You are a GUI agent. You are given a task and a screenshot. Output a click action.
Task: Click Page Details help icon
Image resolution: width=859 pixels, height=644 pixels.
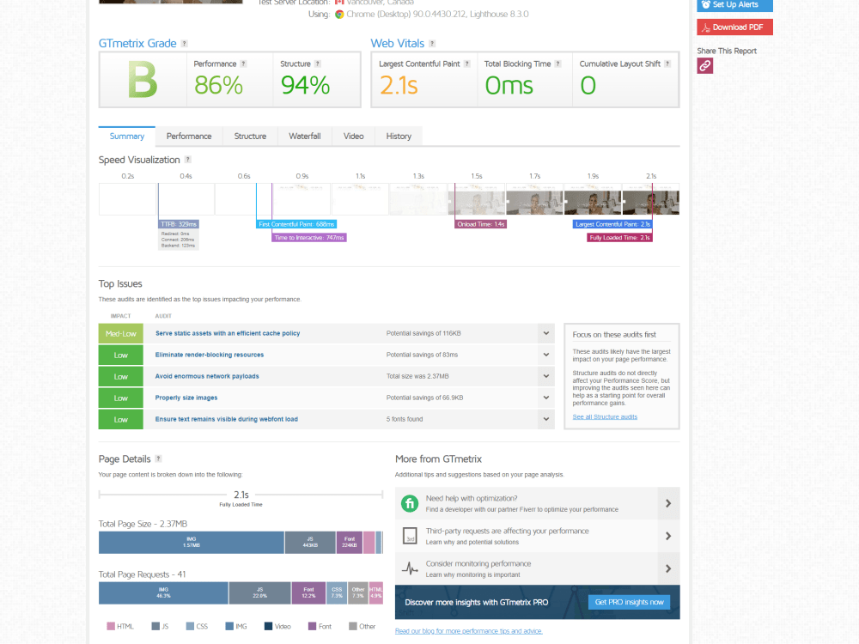point(158,459)
